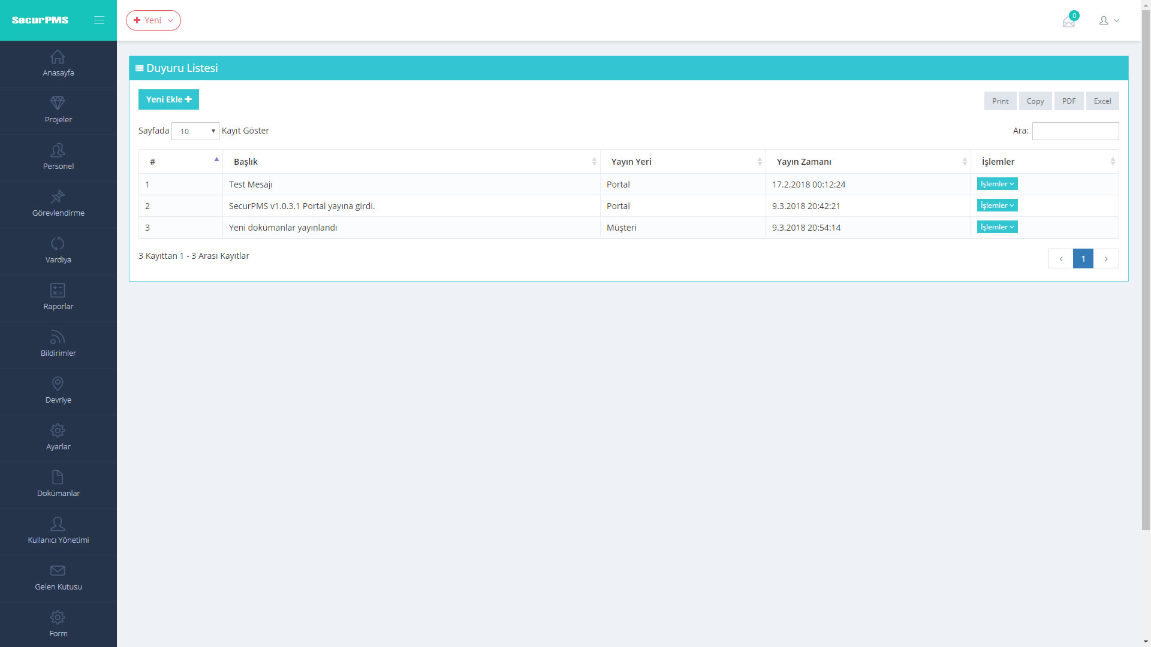
Task: Open Raporlar menu item in sidebar
Action: click(x=58, y=298)
